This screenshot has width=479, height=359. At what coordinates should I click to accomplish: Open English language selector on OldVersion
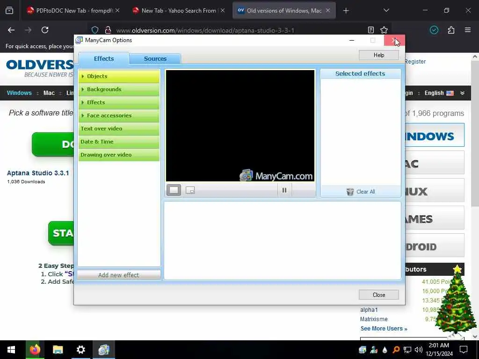coord(439,93)
